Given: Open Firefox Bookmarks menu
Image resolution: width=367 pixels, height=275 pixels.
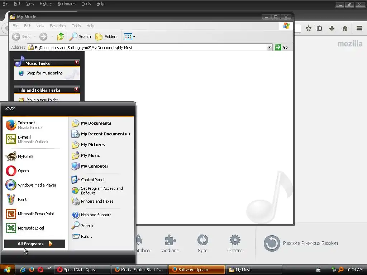Looking at the screenshot, I should pyautogui.click(x=67, y=4).
